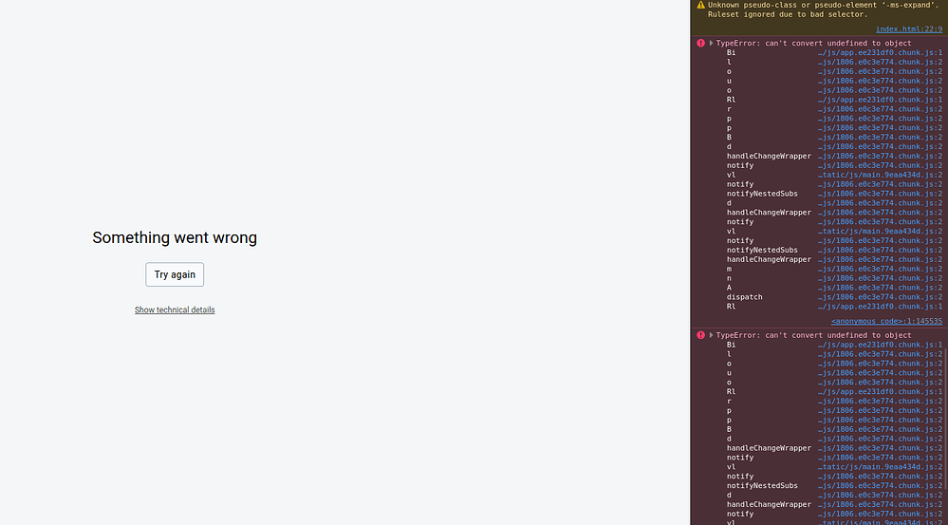Open chunk link beside the n stack frame
948x525 pixels.
pyautogui.click(x=880, y=278)
